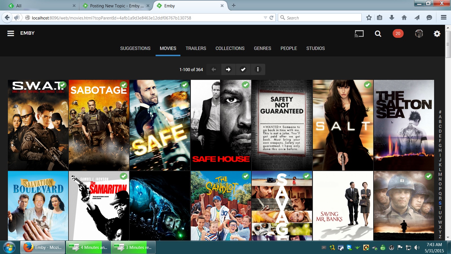Open the '4 Minutes an...' taskbar item
The height and width of the screenshot is (254, 451).
point(88,248)
